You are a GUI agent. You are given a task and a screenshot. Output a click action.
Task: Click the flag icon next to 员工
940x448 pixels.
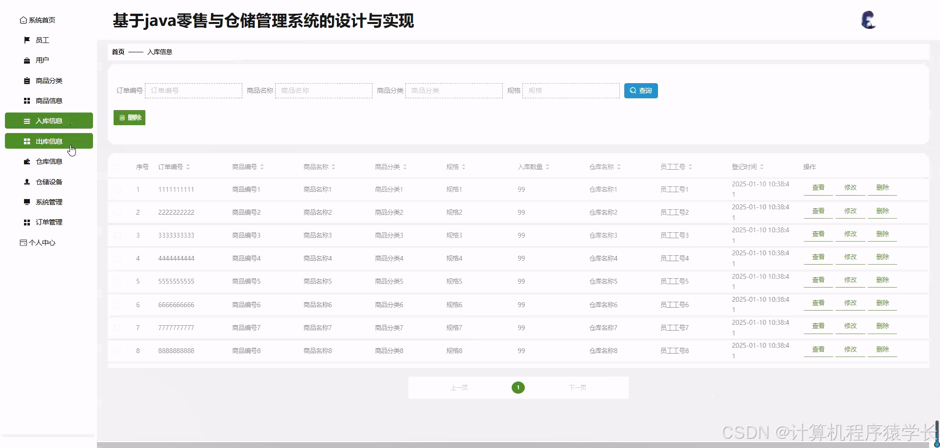coord(27,40)
